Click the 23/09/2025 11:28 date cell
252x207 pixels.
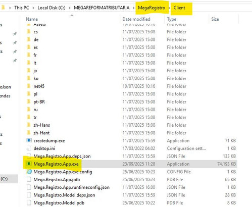coord(139,164)
